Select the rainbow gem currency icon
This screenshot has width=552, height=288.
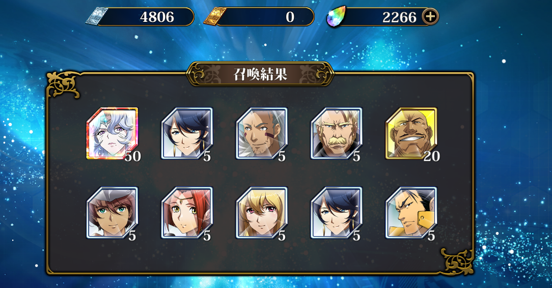[x=336, y=16]
